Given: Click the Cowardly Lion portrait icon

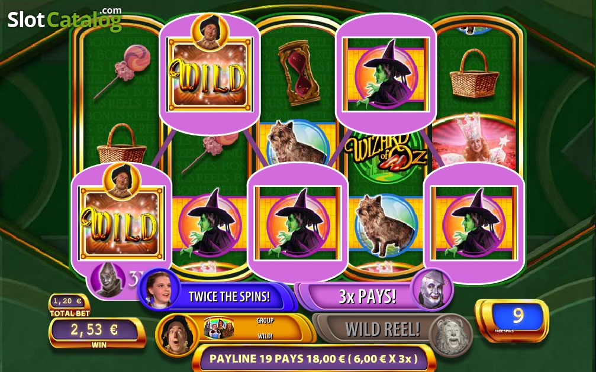Looking at the screenshot, I should click(x=450, y=335).
